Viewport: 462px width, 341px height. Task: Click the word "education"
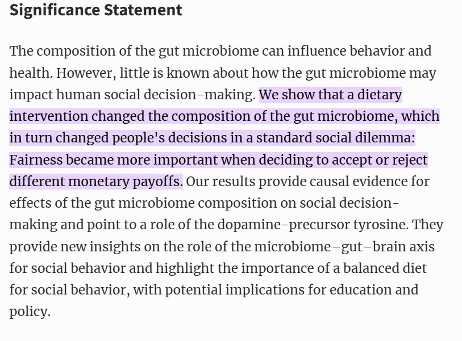(360, 289)
